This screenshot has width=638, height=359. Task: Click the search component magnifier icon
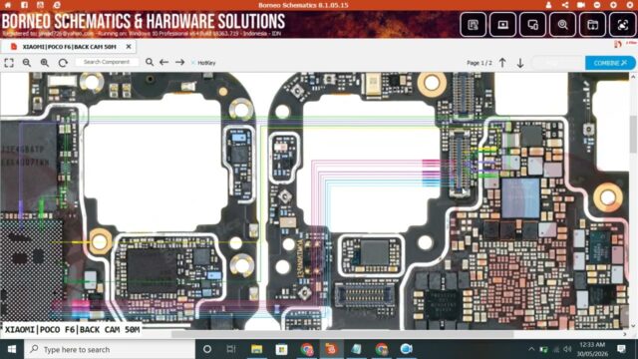point(150,62)
